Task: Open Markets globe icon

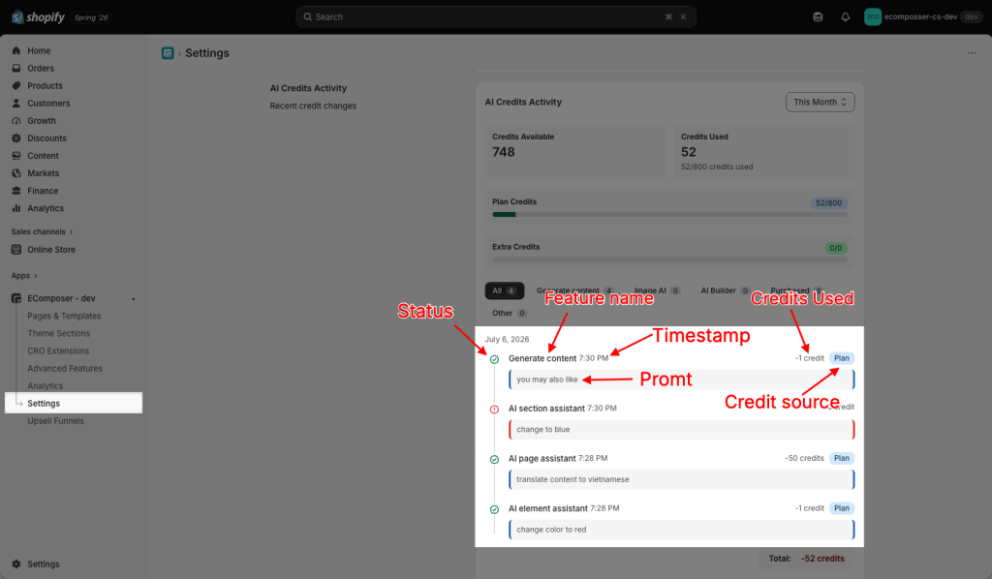Action: pos(16,173)
